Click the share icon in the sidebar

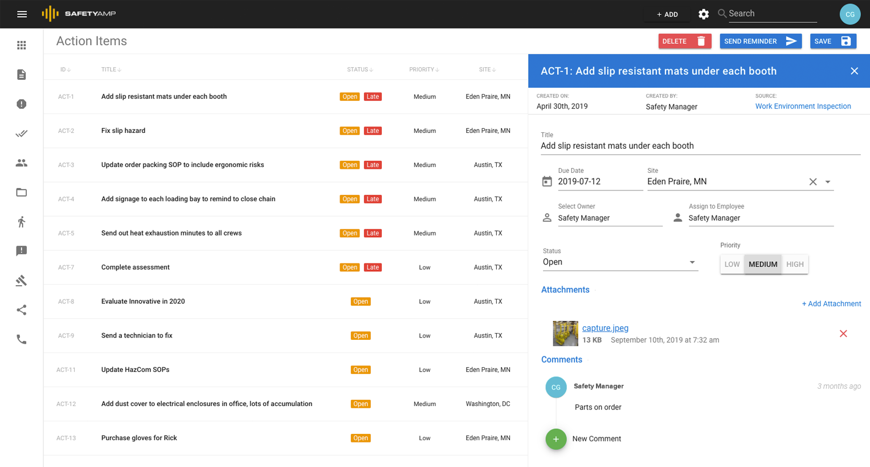click(22, 310)
